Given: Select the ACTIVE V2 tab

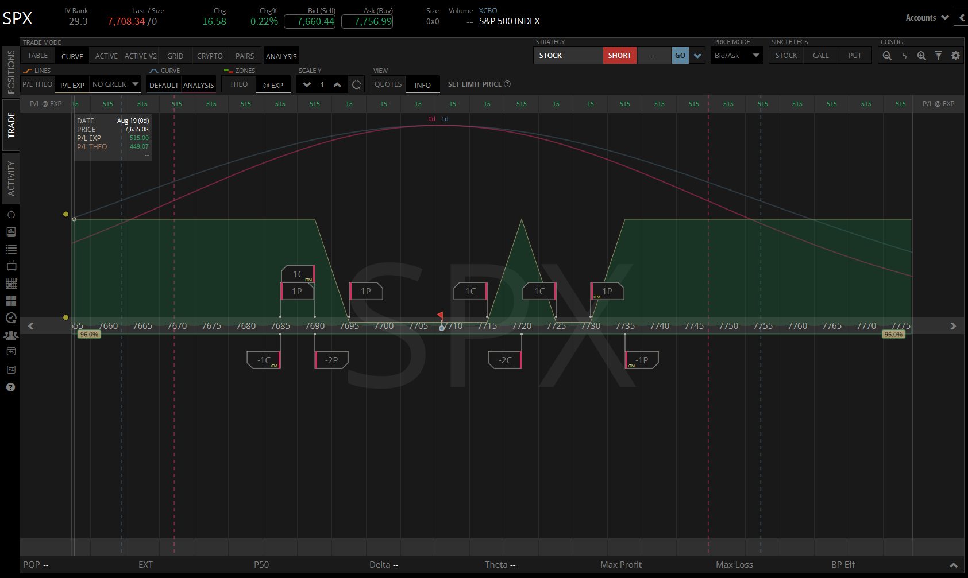Looking at the screenshot, I should click(x=141, y=56).
